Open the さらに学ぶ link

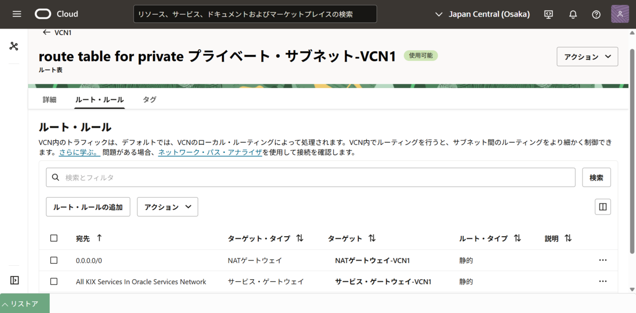coord(79,153)
